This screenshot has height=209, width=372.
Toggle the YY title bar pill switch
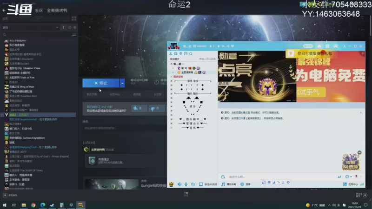(x=308, y=46)
